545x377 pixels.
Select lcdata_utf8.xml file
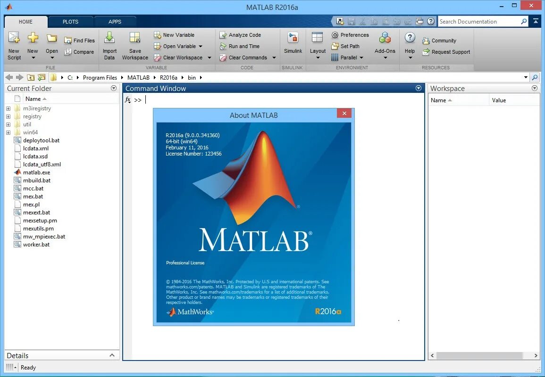[42, 164]
